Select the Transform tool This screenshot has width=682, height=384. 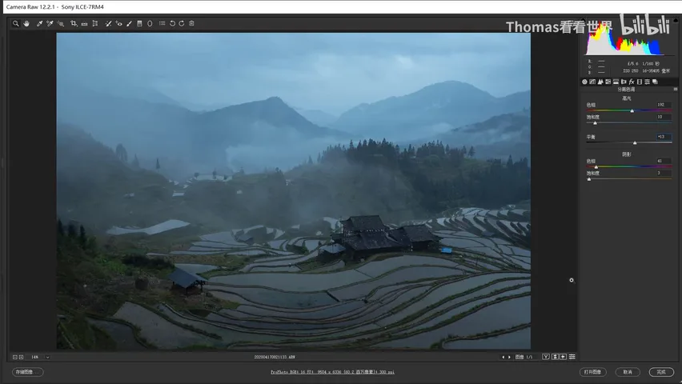[x=95, y=23]
